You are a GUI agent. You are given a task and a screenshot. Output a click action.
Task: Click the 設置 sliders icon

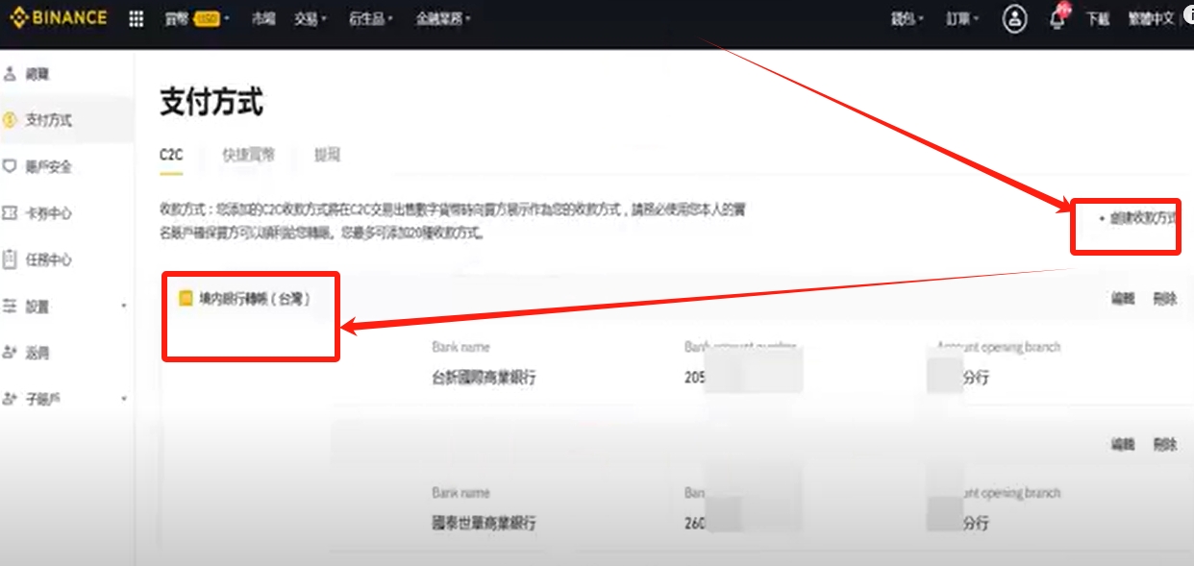(11, 307)
